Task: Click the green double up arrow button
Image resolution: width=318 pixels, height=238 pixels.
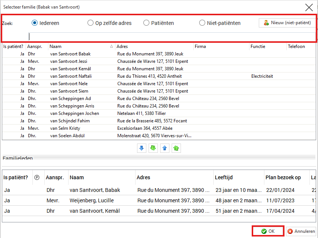Action: pos(176,148)
